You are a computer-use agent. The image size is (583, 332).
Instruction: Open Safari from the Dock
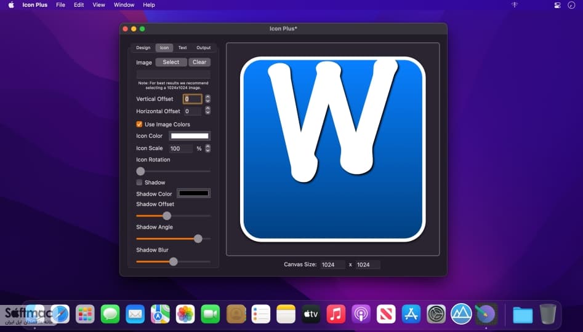click(x=60, y=314)
